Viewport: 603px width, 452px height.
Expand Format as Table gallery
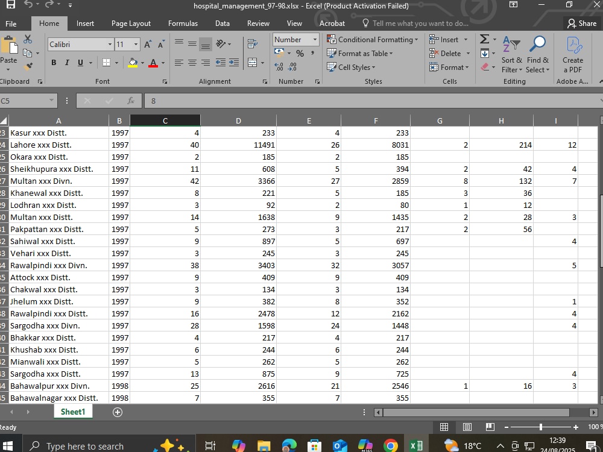(360, 54)
